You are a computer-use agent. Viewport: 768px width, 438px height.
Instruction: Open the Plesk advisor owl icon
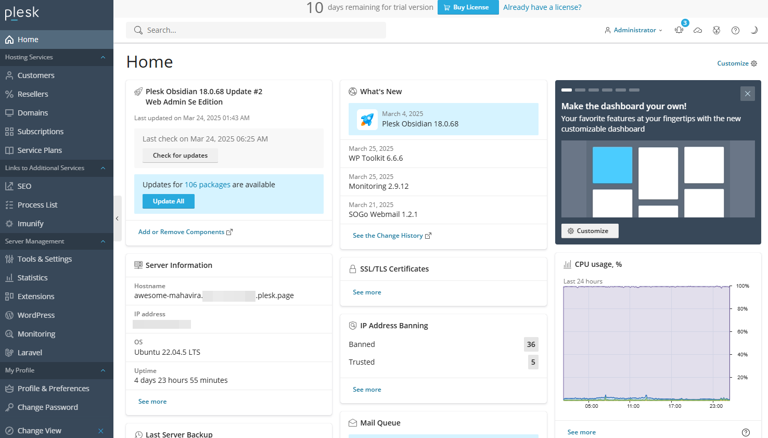[x=716, y=30]
